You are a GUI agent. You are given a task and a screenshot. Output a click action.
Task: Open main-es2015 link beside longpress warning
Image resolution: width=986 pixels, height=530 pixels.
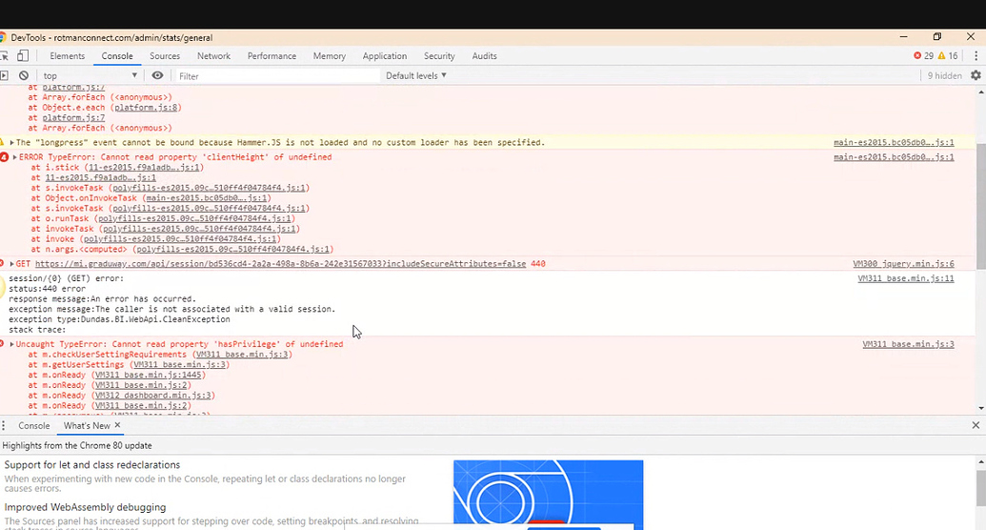point(894,143)
